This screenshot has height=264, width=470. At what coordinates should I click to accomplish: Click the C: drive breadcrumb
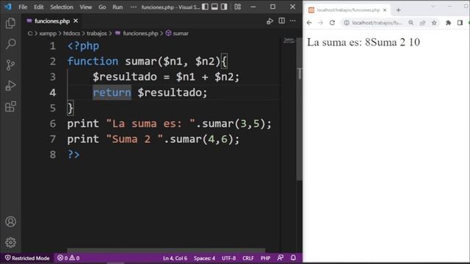click(x=30, y=33)
